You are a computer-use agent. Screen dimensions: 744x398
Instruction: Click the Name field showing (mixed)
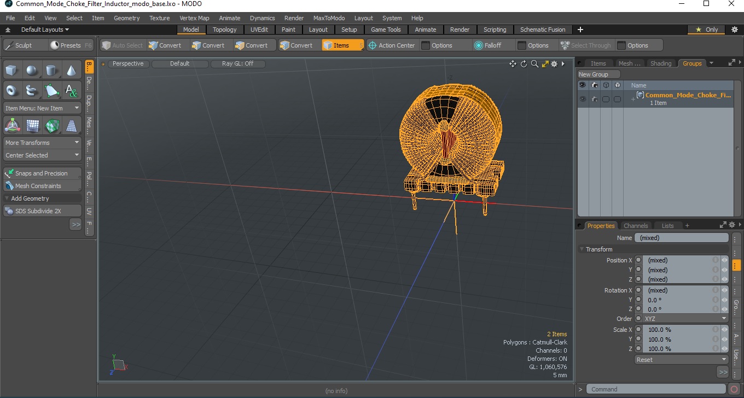click(681, 238)
